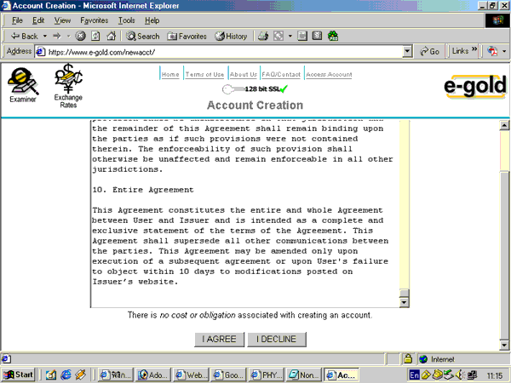The height and width of the screenshot is (383, 511).
Task: Click the status bar SSL padlock icon
Action: tap(408, 359)
